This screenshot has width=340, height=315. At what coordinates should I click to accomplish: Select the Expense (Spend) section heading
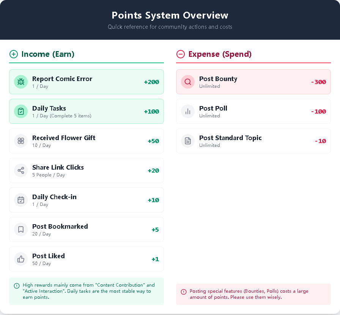[x=220, y=54]
